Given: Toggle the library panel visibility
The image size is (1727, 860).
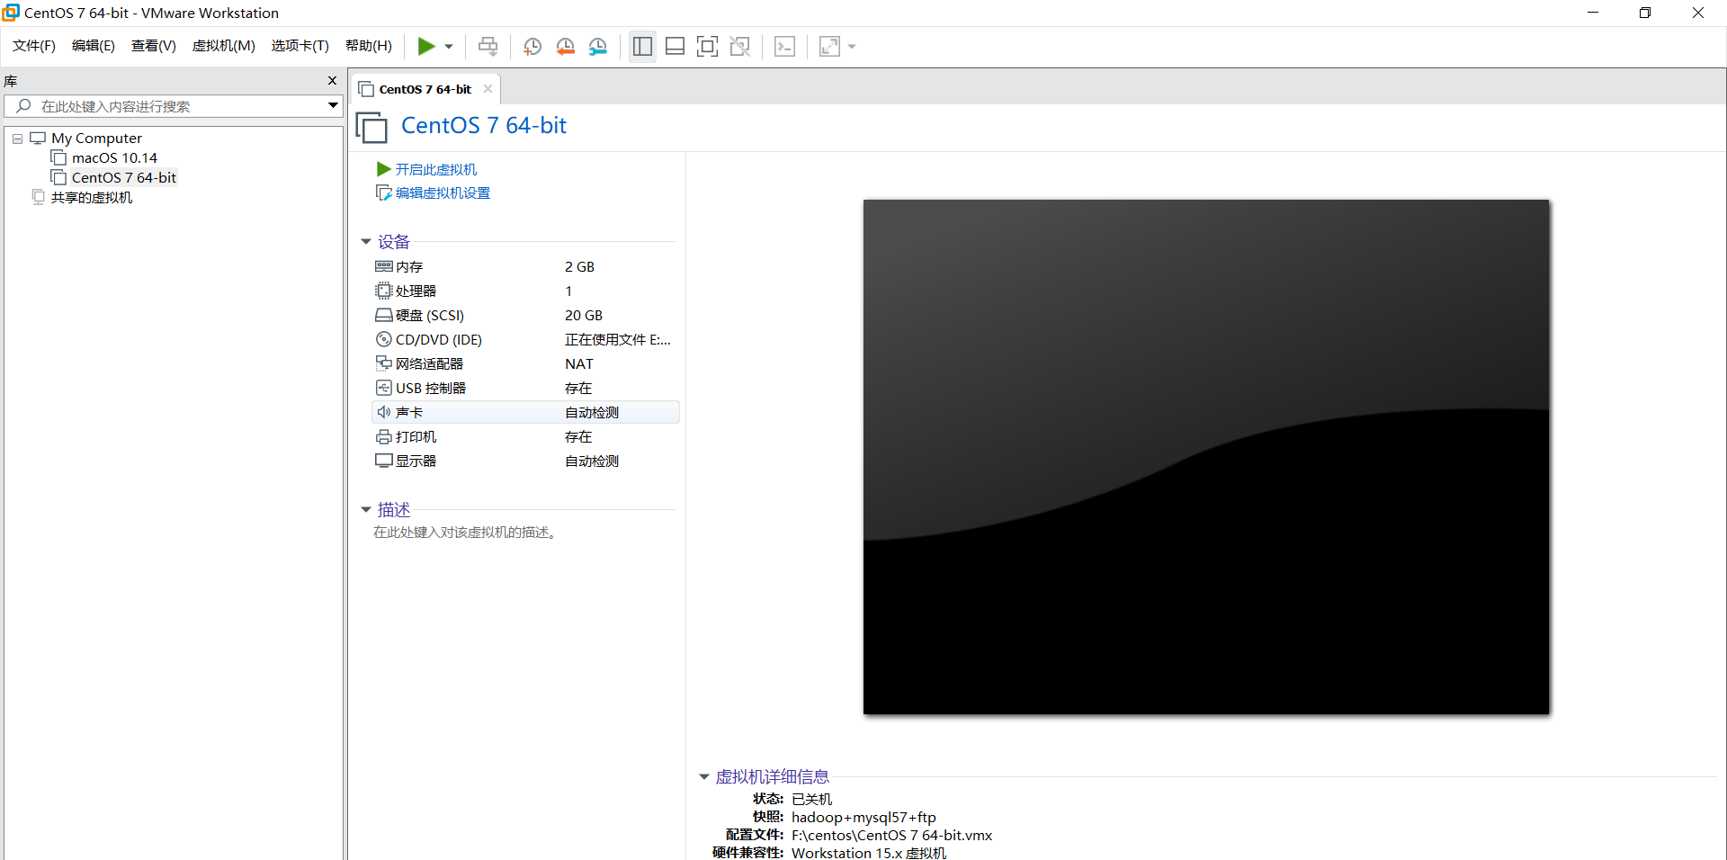Looking at the screenshot, I should 642,46.
